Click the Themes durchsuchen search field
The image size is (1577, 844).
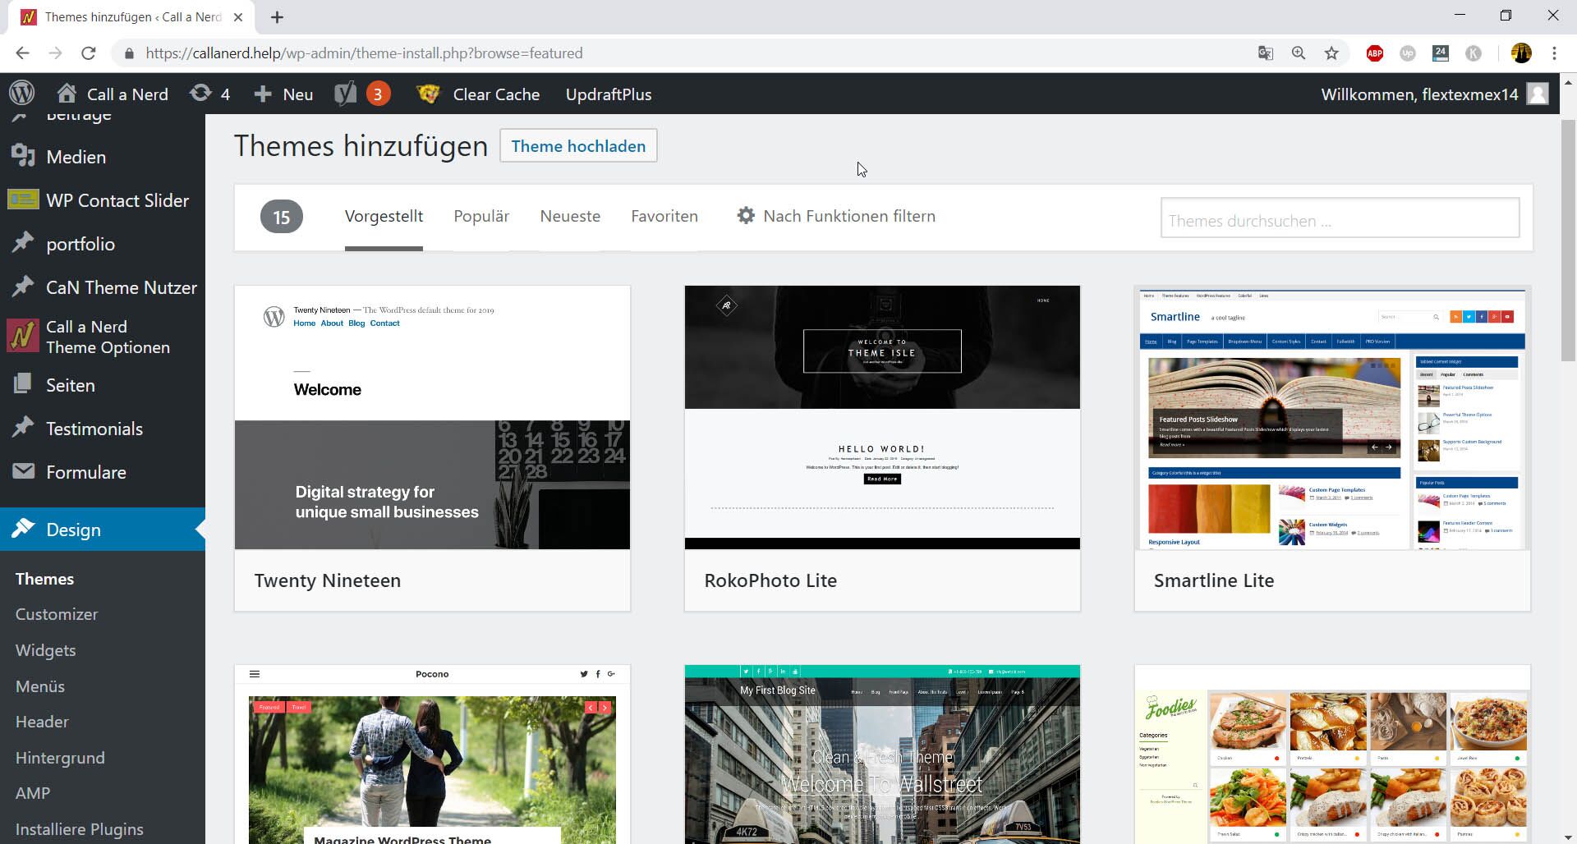tap(1340, 218)
